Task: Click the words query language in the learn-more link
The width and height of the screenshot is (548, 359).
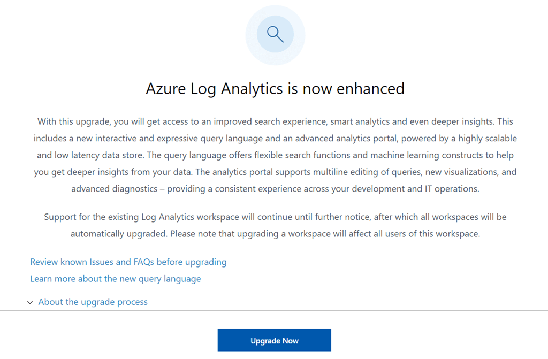Action: (x=170, y=279)
